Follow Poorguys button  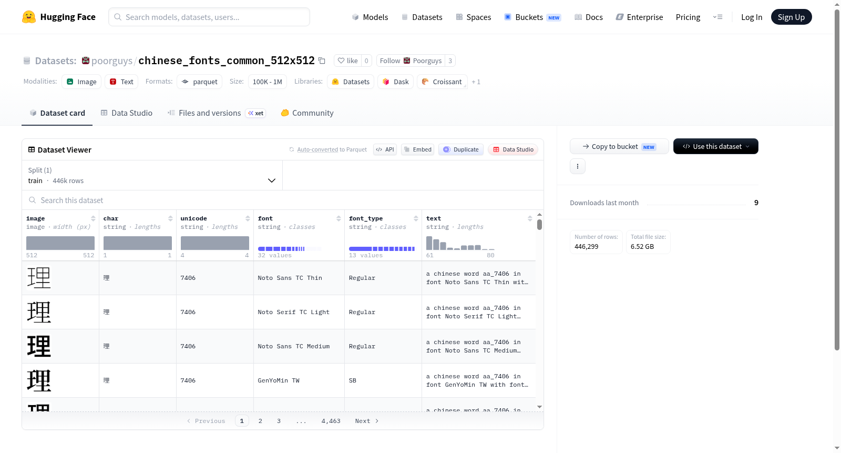(411, 61)
